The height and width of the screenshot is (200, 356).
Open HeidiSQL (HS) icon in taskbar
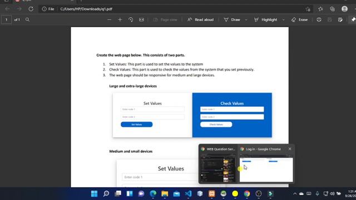point(224,194)
